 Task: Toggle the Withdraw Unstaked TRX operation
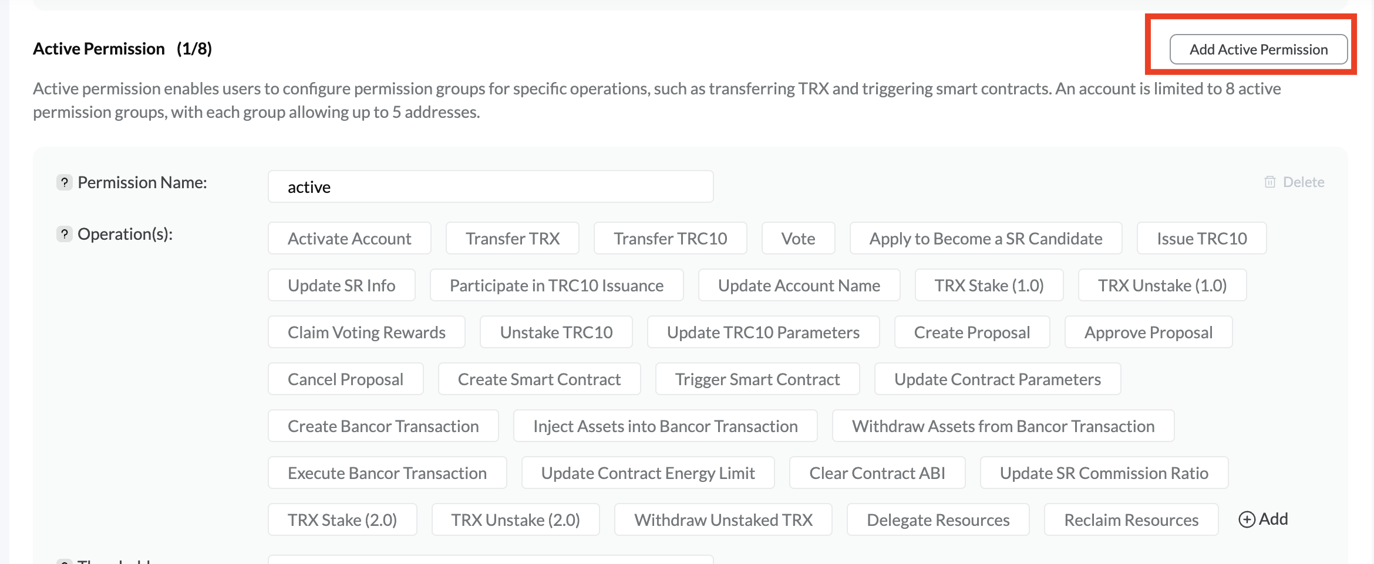723,520
